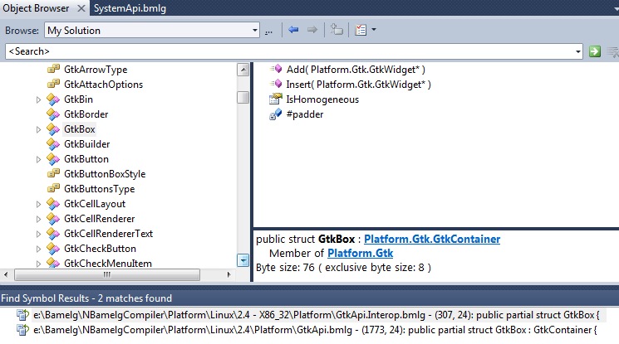Follow the Platform.Gtk namespace link
This screenshot has height=344, width=619.
[360, 253]
